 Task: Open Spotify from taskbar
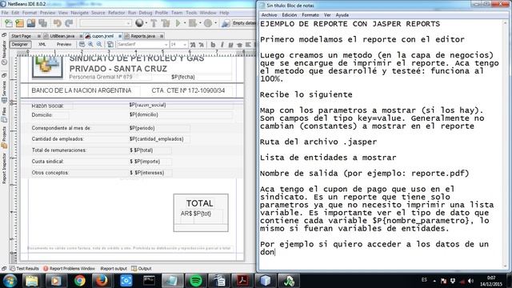[x=195, y=281]
